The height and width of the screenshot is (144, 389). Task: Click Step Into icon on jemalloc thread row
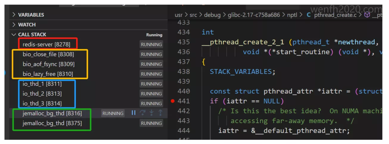(151, 113)
